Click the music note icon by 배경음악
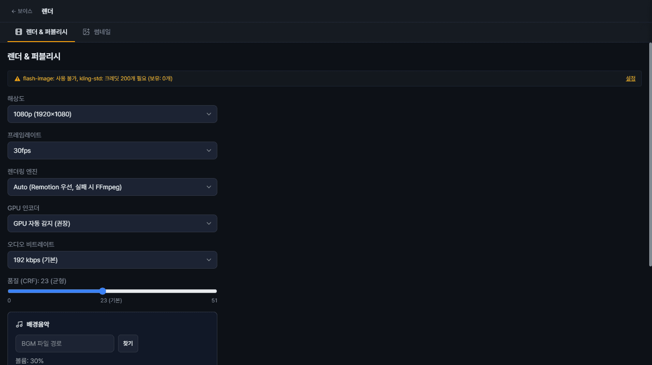 pos(19,324)
